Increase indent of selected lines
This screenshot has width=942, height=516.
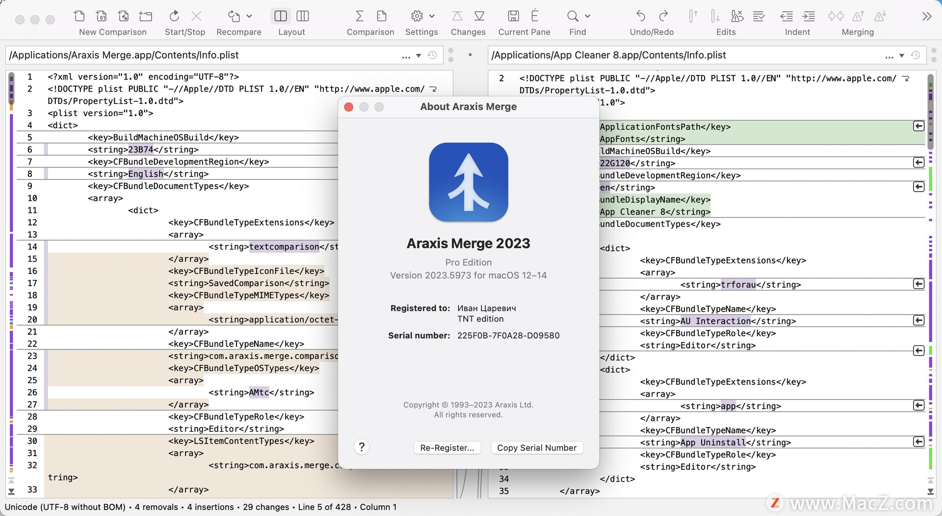(x=809, y=16)
